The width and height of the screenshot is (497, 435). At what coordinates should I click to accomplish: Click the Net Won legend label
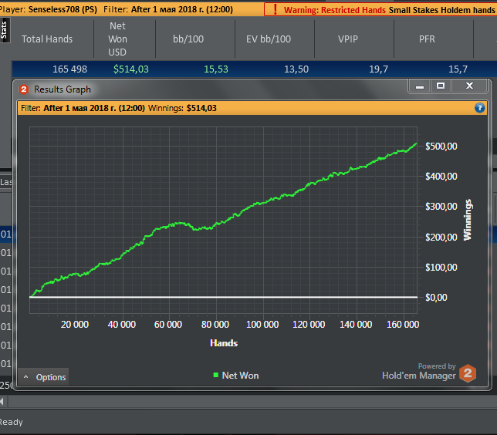tap(240, 376)
